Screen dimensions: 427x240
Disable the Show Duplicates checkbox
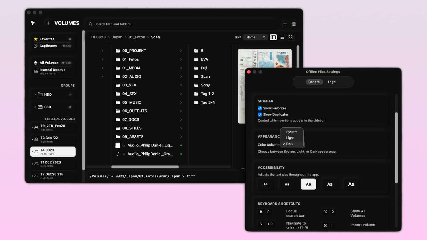(260, 115)
